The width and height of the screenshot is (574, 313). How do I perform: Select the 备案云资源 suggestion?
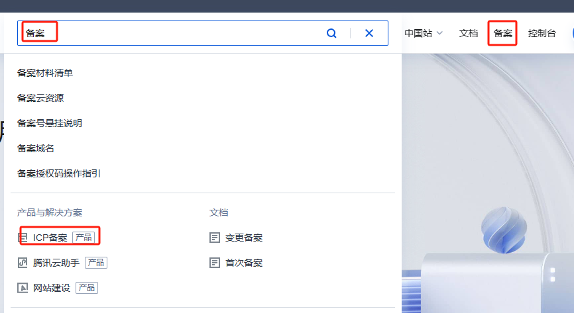point(40,98)
